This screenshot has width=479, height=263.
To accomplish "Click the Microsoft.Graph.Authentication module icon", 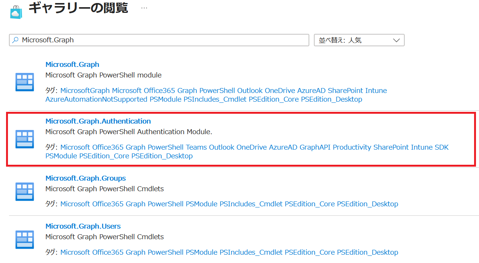I will [x=25, y=139].
